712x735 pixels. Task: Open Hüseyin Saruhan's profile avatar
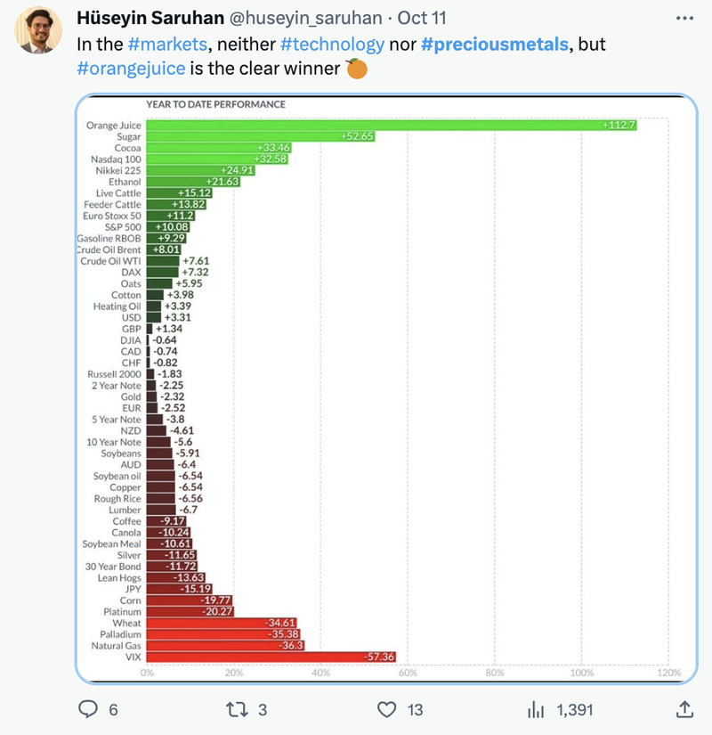(38, 30)
